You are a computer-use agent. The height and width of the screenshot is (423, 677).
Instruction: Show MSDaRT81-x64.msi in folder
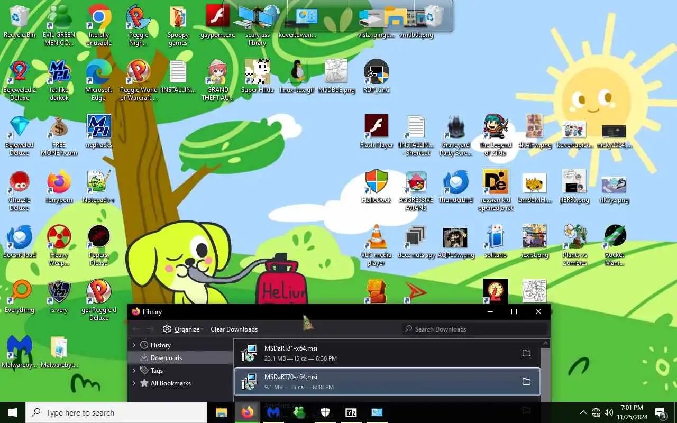(526, 353)
